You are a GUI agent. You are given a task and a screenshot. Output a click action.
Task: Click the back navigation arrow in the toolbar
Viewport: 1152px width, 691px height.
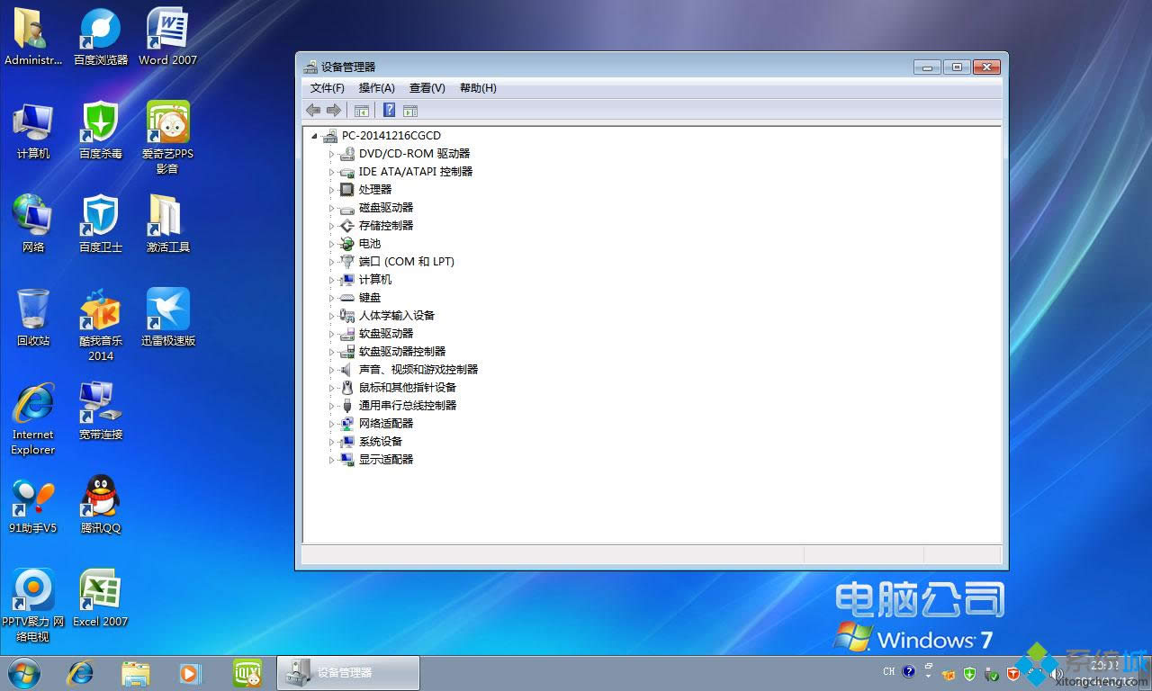pos(312,110)
